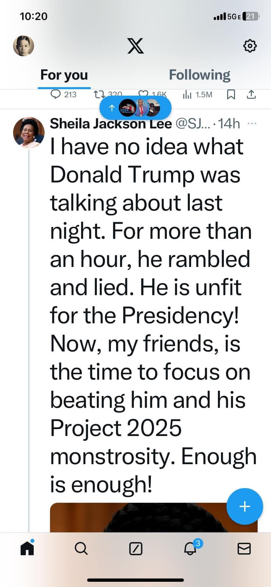Open your profile avatar menu
This screenshot has width=271, height=587.
pyautogui.click(x=24, y=46)
